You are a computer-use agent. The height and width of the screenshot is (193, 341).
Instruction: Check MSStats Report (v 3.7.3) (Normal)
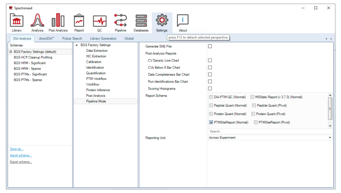point(252,97)
